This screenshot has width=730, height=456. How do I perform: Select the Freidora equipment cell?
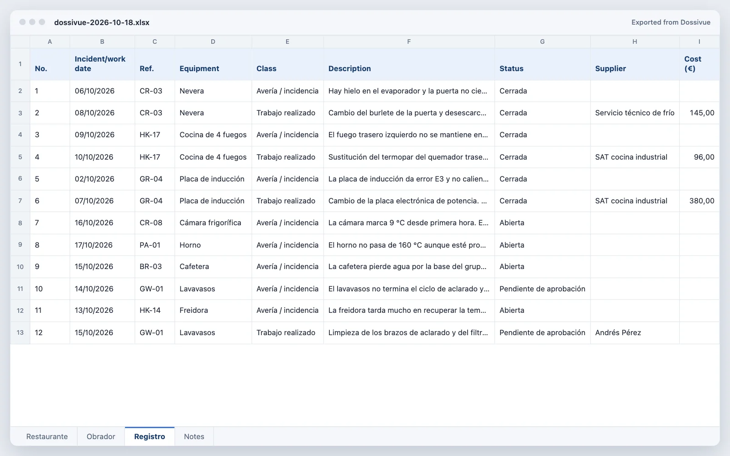coord(213,311)
